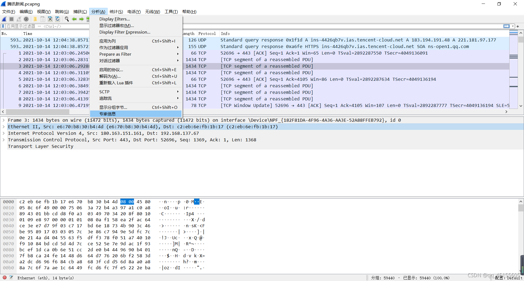Expand the Transmission Control Protocol row
Image resolution: width=524 pixels, height=281 pixels.
pyautogui.click(x=4, y=140)
